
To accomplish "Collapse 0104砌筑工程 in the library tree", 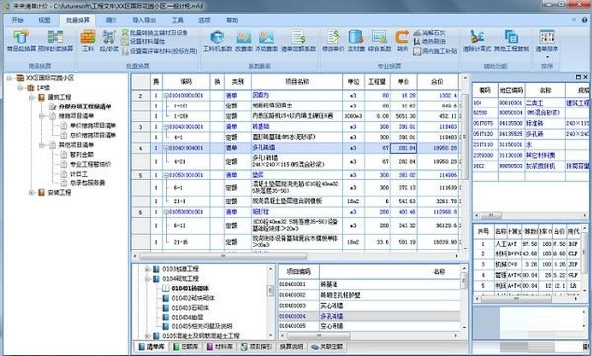I will point(147,279).
